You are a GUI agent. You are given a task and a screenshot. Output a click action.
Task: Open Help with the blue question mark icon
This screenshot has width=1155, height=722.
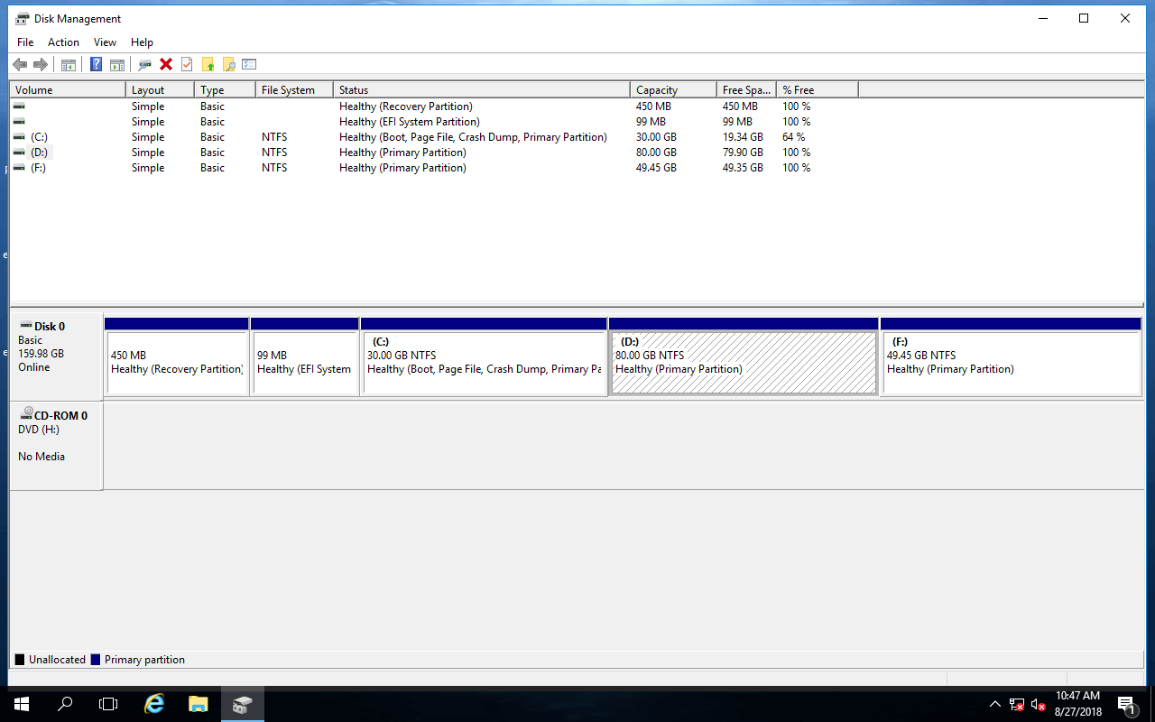pos(96,64)
